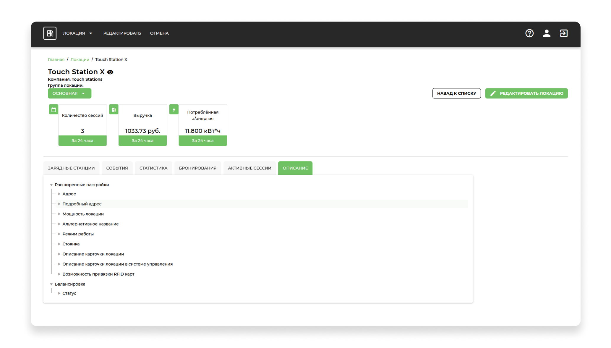Click the logout exit icon

coord(564,33)
